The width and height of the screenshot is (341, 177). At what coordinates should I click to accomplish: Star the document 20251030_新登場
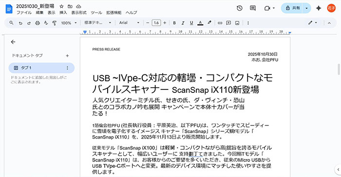point(61,6)
